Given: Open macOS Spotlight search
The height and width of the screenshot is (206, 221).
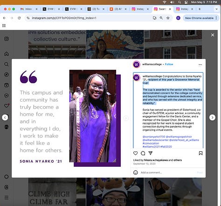Looking at the screenshot, I should pos(180,2).
